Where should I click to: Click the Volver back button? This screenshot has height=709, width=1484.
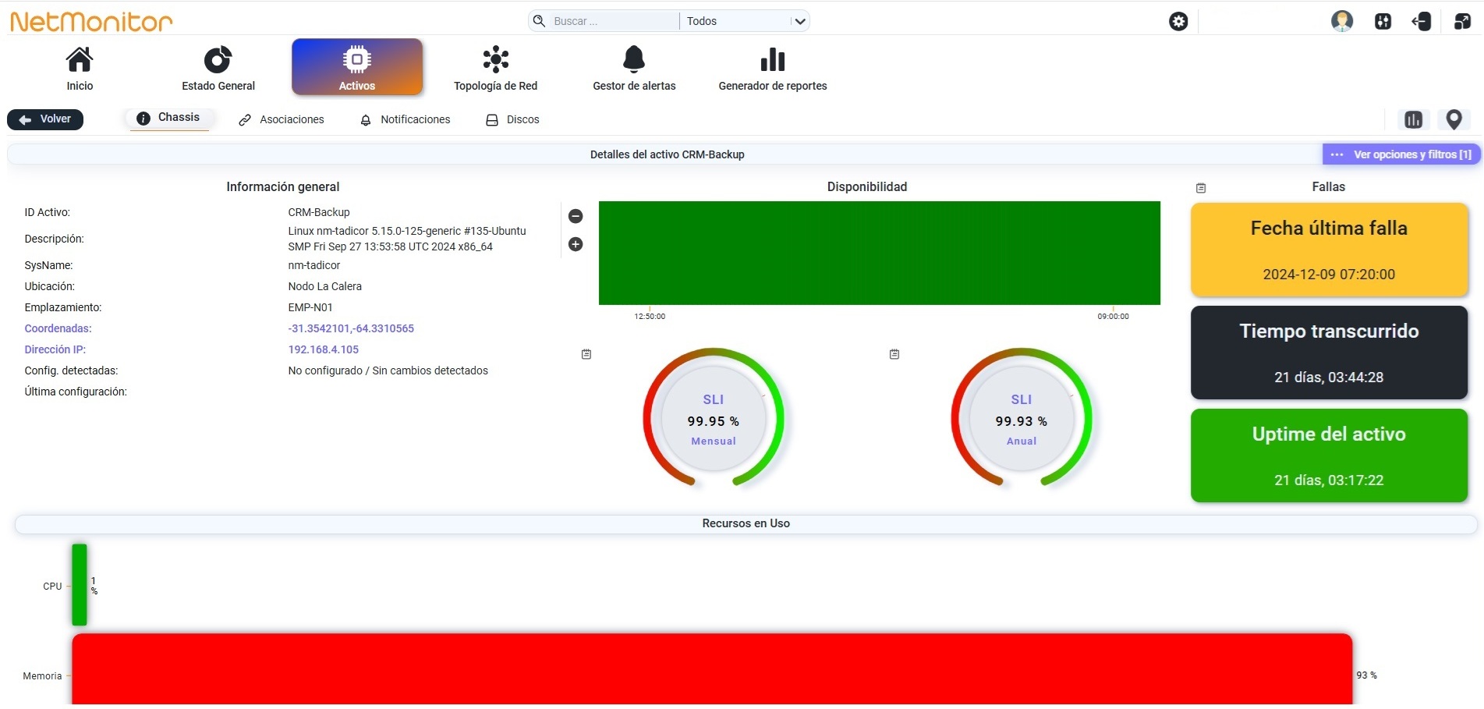(x=45, y=119)
